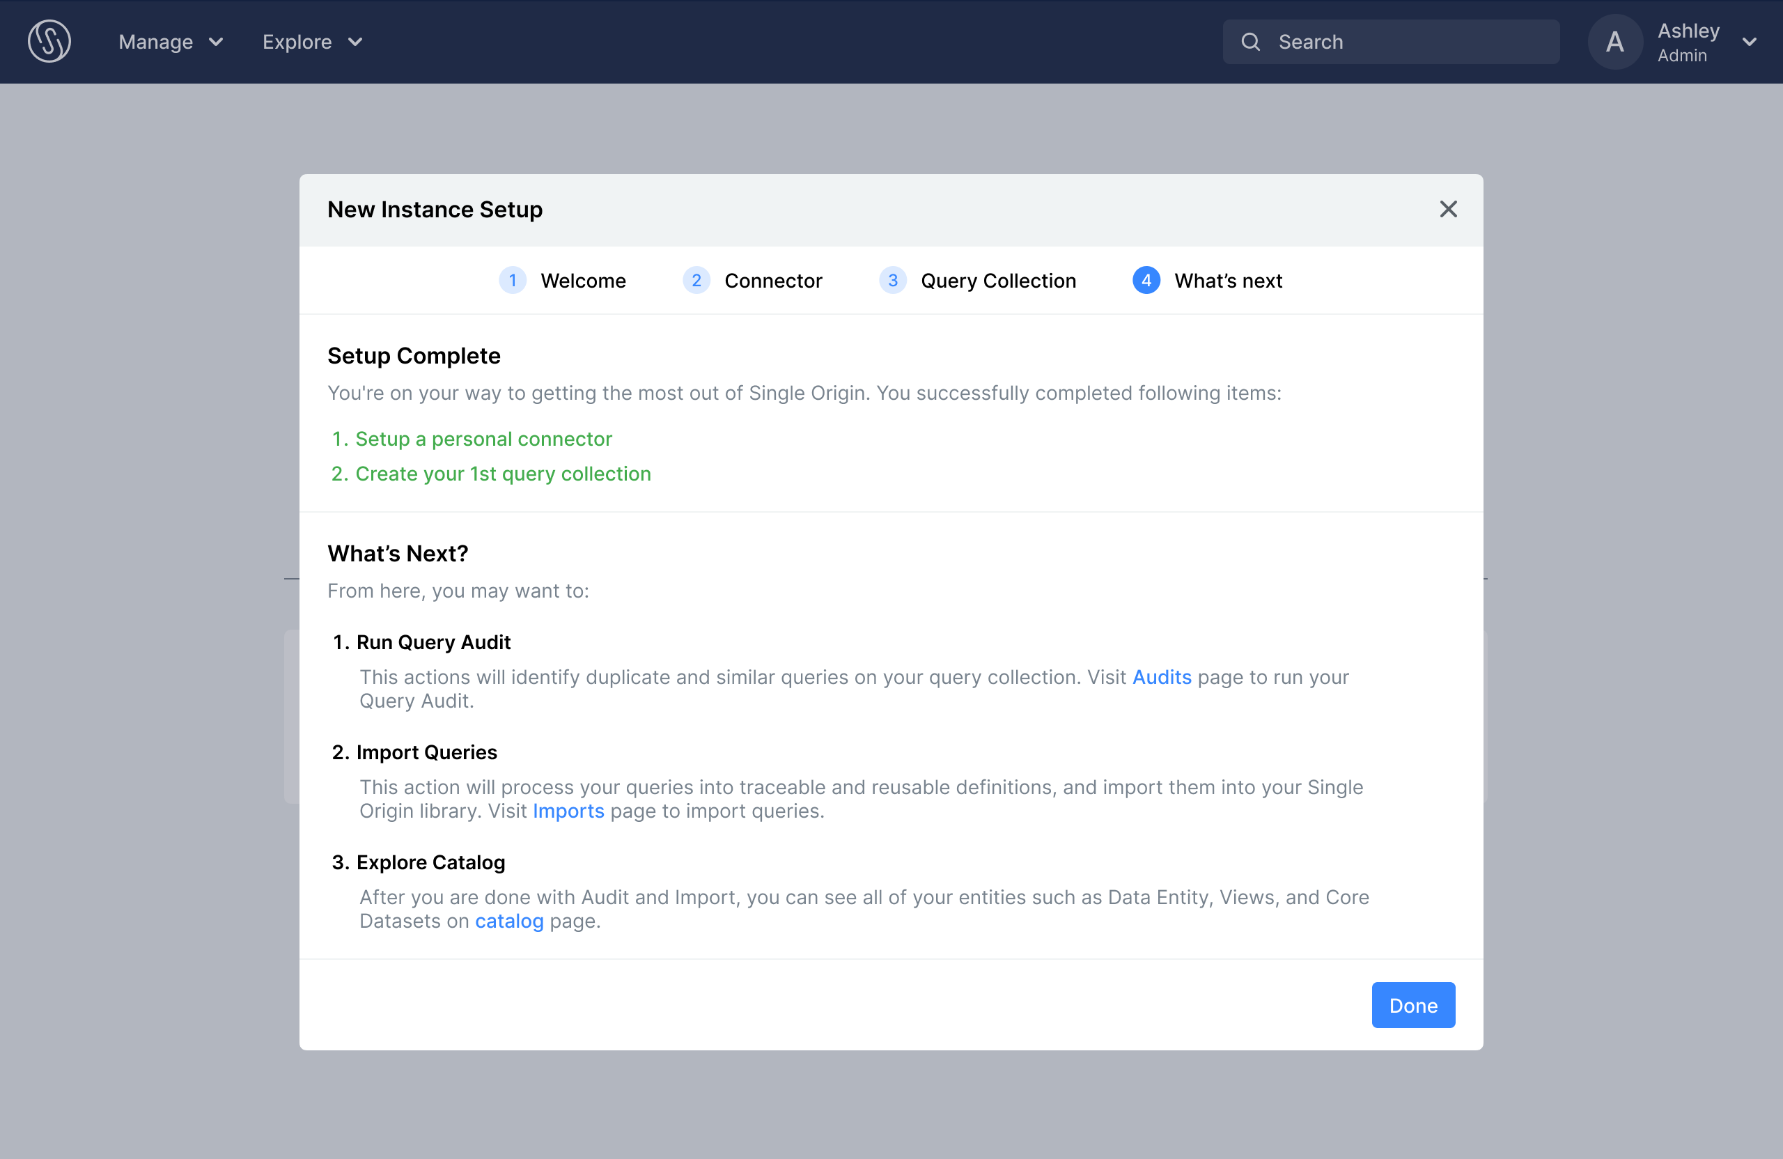Click the close dialog X button
This screenshot has width=1783, height=1159.
click(x=1448, y=209)
